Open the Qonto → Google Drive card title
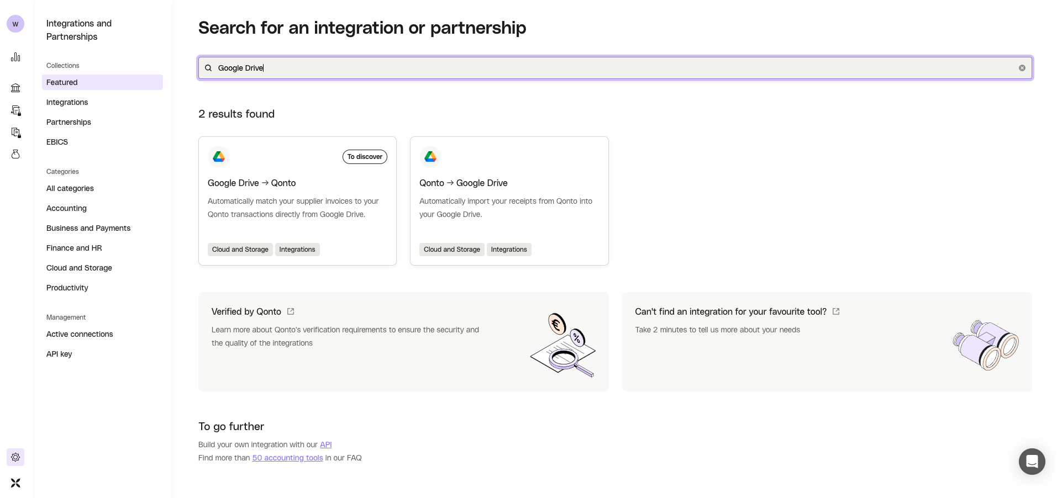Image resolution: width=1057 pixels, height=498 pixels. (x=463, y=183)
